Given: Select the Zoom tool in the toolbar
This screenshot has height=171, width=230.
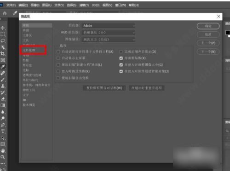Looking at the screenshot, I should 3,157.
